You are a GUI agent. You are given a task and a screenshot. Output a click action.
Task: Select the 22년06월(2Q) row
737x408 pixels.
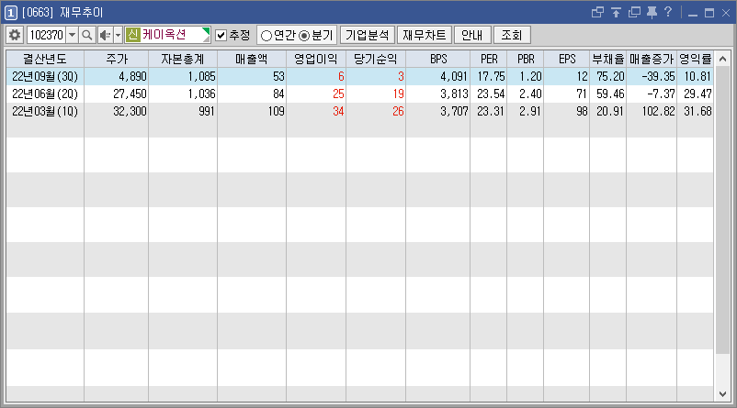(x=359, y=94)
